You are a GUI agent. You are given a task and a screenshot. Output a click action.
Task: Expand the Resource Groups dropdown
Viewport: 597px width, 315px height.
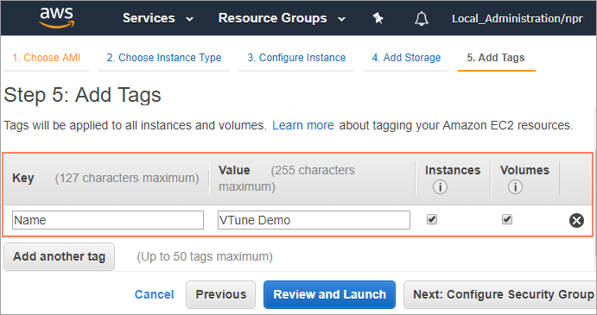pos(283,18)
